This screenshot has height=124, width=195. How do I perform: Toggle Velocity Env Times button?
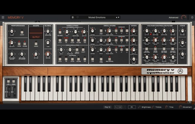tap(173, 49)
